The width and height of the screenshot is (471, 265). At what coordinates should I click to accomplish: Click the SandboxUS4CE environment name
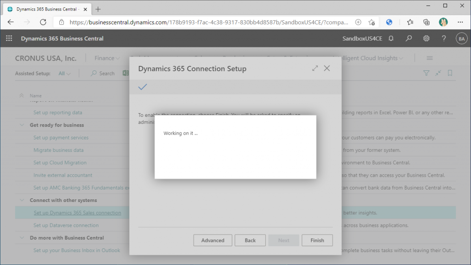362,39
